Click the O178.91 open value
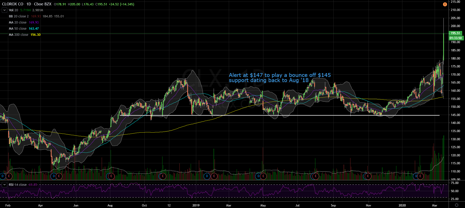Image resolution: width=465 pixels, height=208 pixels. click(60, 4)
